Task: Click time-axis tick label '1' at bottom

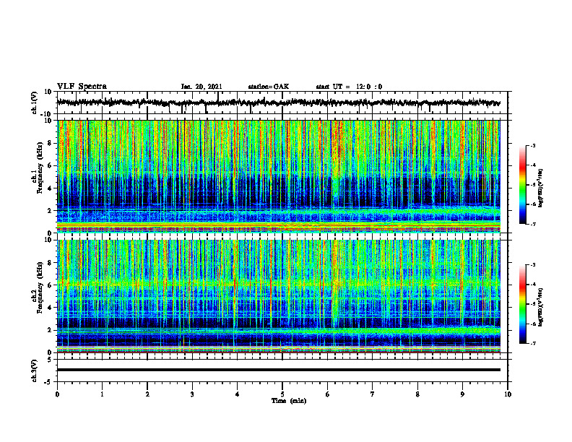Action: [103, 394]
